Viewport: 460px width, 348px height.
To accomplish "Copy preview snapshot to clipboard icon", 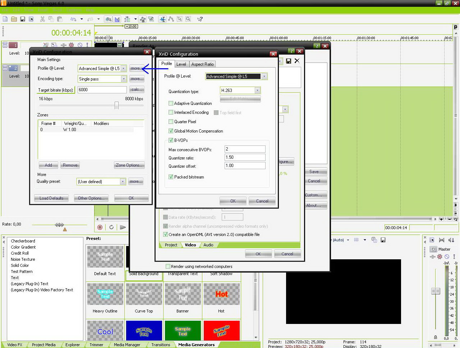I will tap(374, 240).
